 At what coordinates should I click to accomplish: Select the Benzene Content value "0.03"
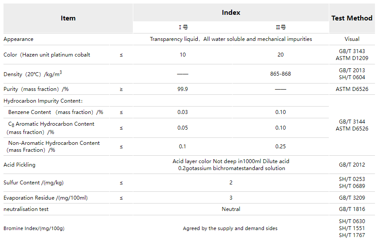(x=183, y=112)
